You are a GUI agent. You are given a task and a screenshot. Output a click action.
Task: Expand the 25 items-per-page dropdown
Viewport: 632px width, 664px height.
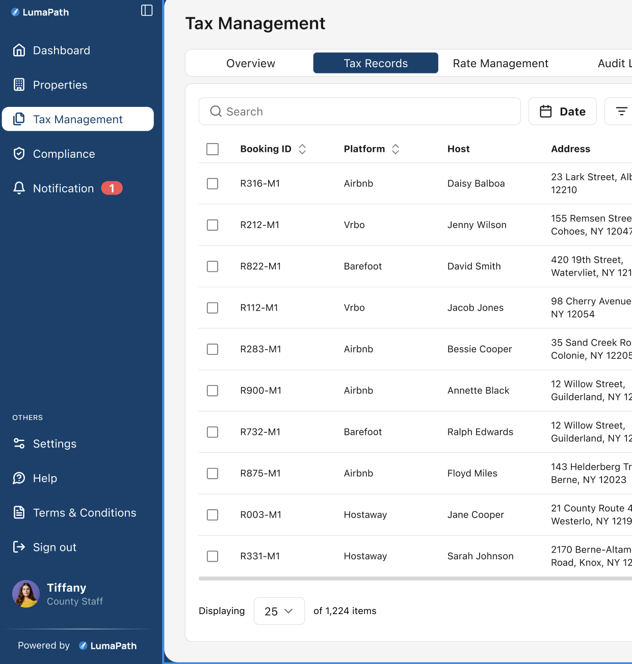279,611
